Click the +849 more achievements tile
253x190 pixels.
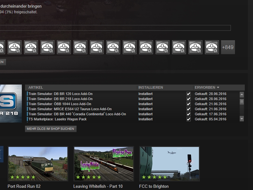tap(228, 47)
